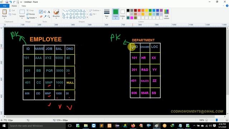
Task: Select the Pencil tool
Action: click(x=41, y=12)
